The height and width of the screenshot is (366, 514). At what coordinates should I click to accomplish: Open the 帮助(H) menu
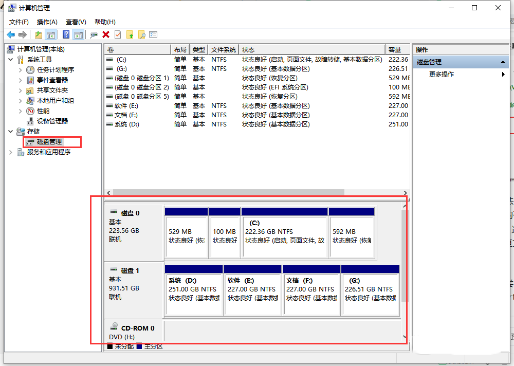(105, 22)
